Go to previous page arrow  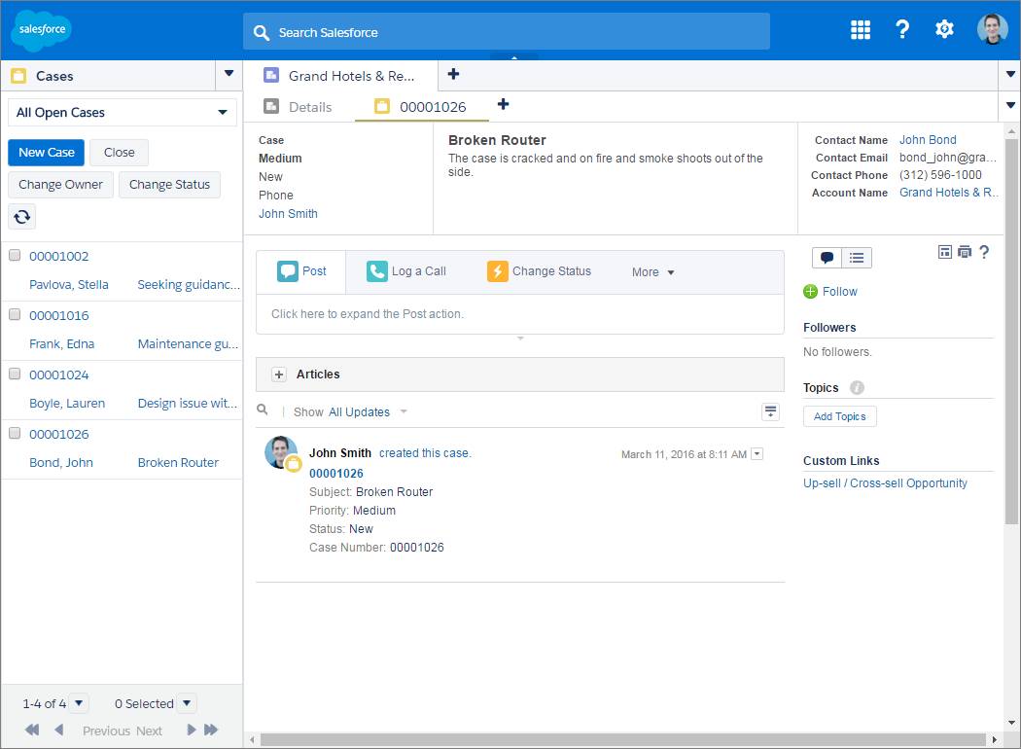(x=59, y=731)
